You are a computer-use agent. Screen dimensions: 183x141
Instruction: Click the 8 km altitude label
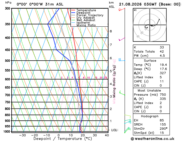coord(111,31)
